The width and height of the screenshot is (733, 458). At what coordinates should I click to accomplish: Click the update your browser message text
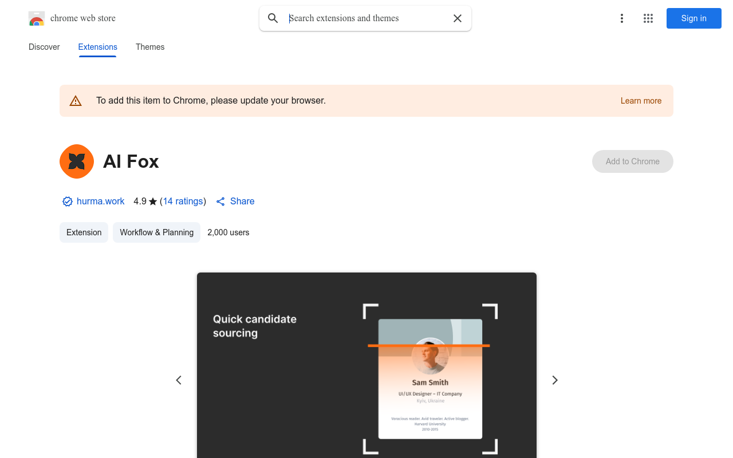(x=211, y=101)
